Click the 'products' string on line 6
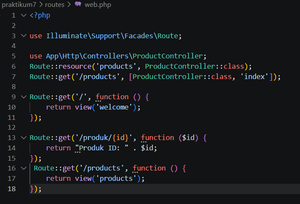The image size is (300, 204). tap(116, 66)
